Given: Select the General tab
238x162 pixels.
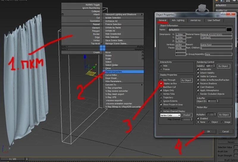Looking at the screenshot, I should tap(162, 20).
